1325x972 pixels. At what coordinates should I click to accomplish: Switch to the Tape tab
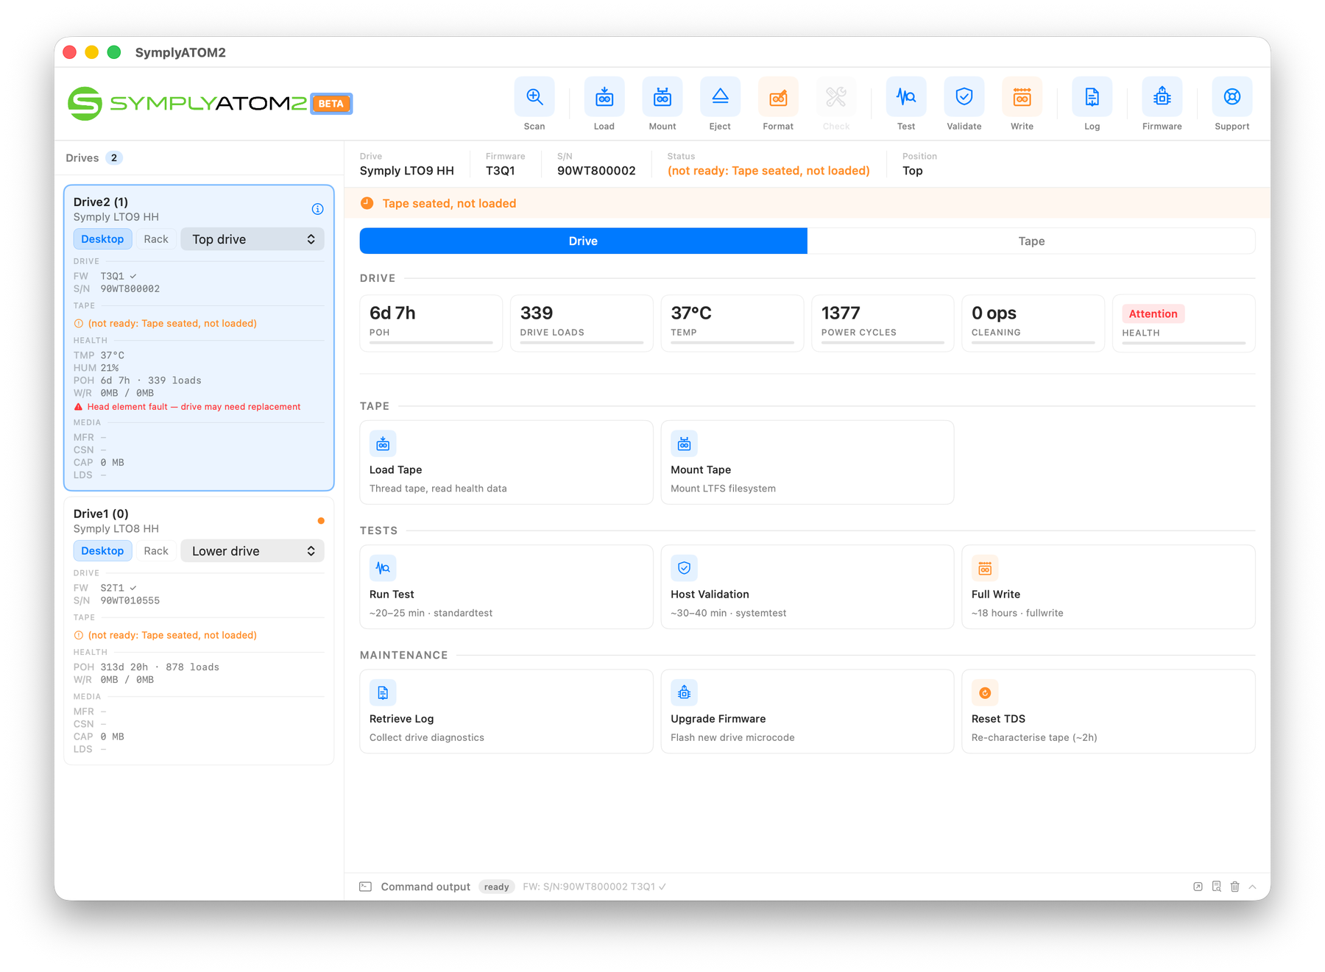(1031, 241)
